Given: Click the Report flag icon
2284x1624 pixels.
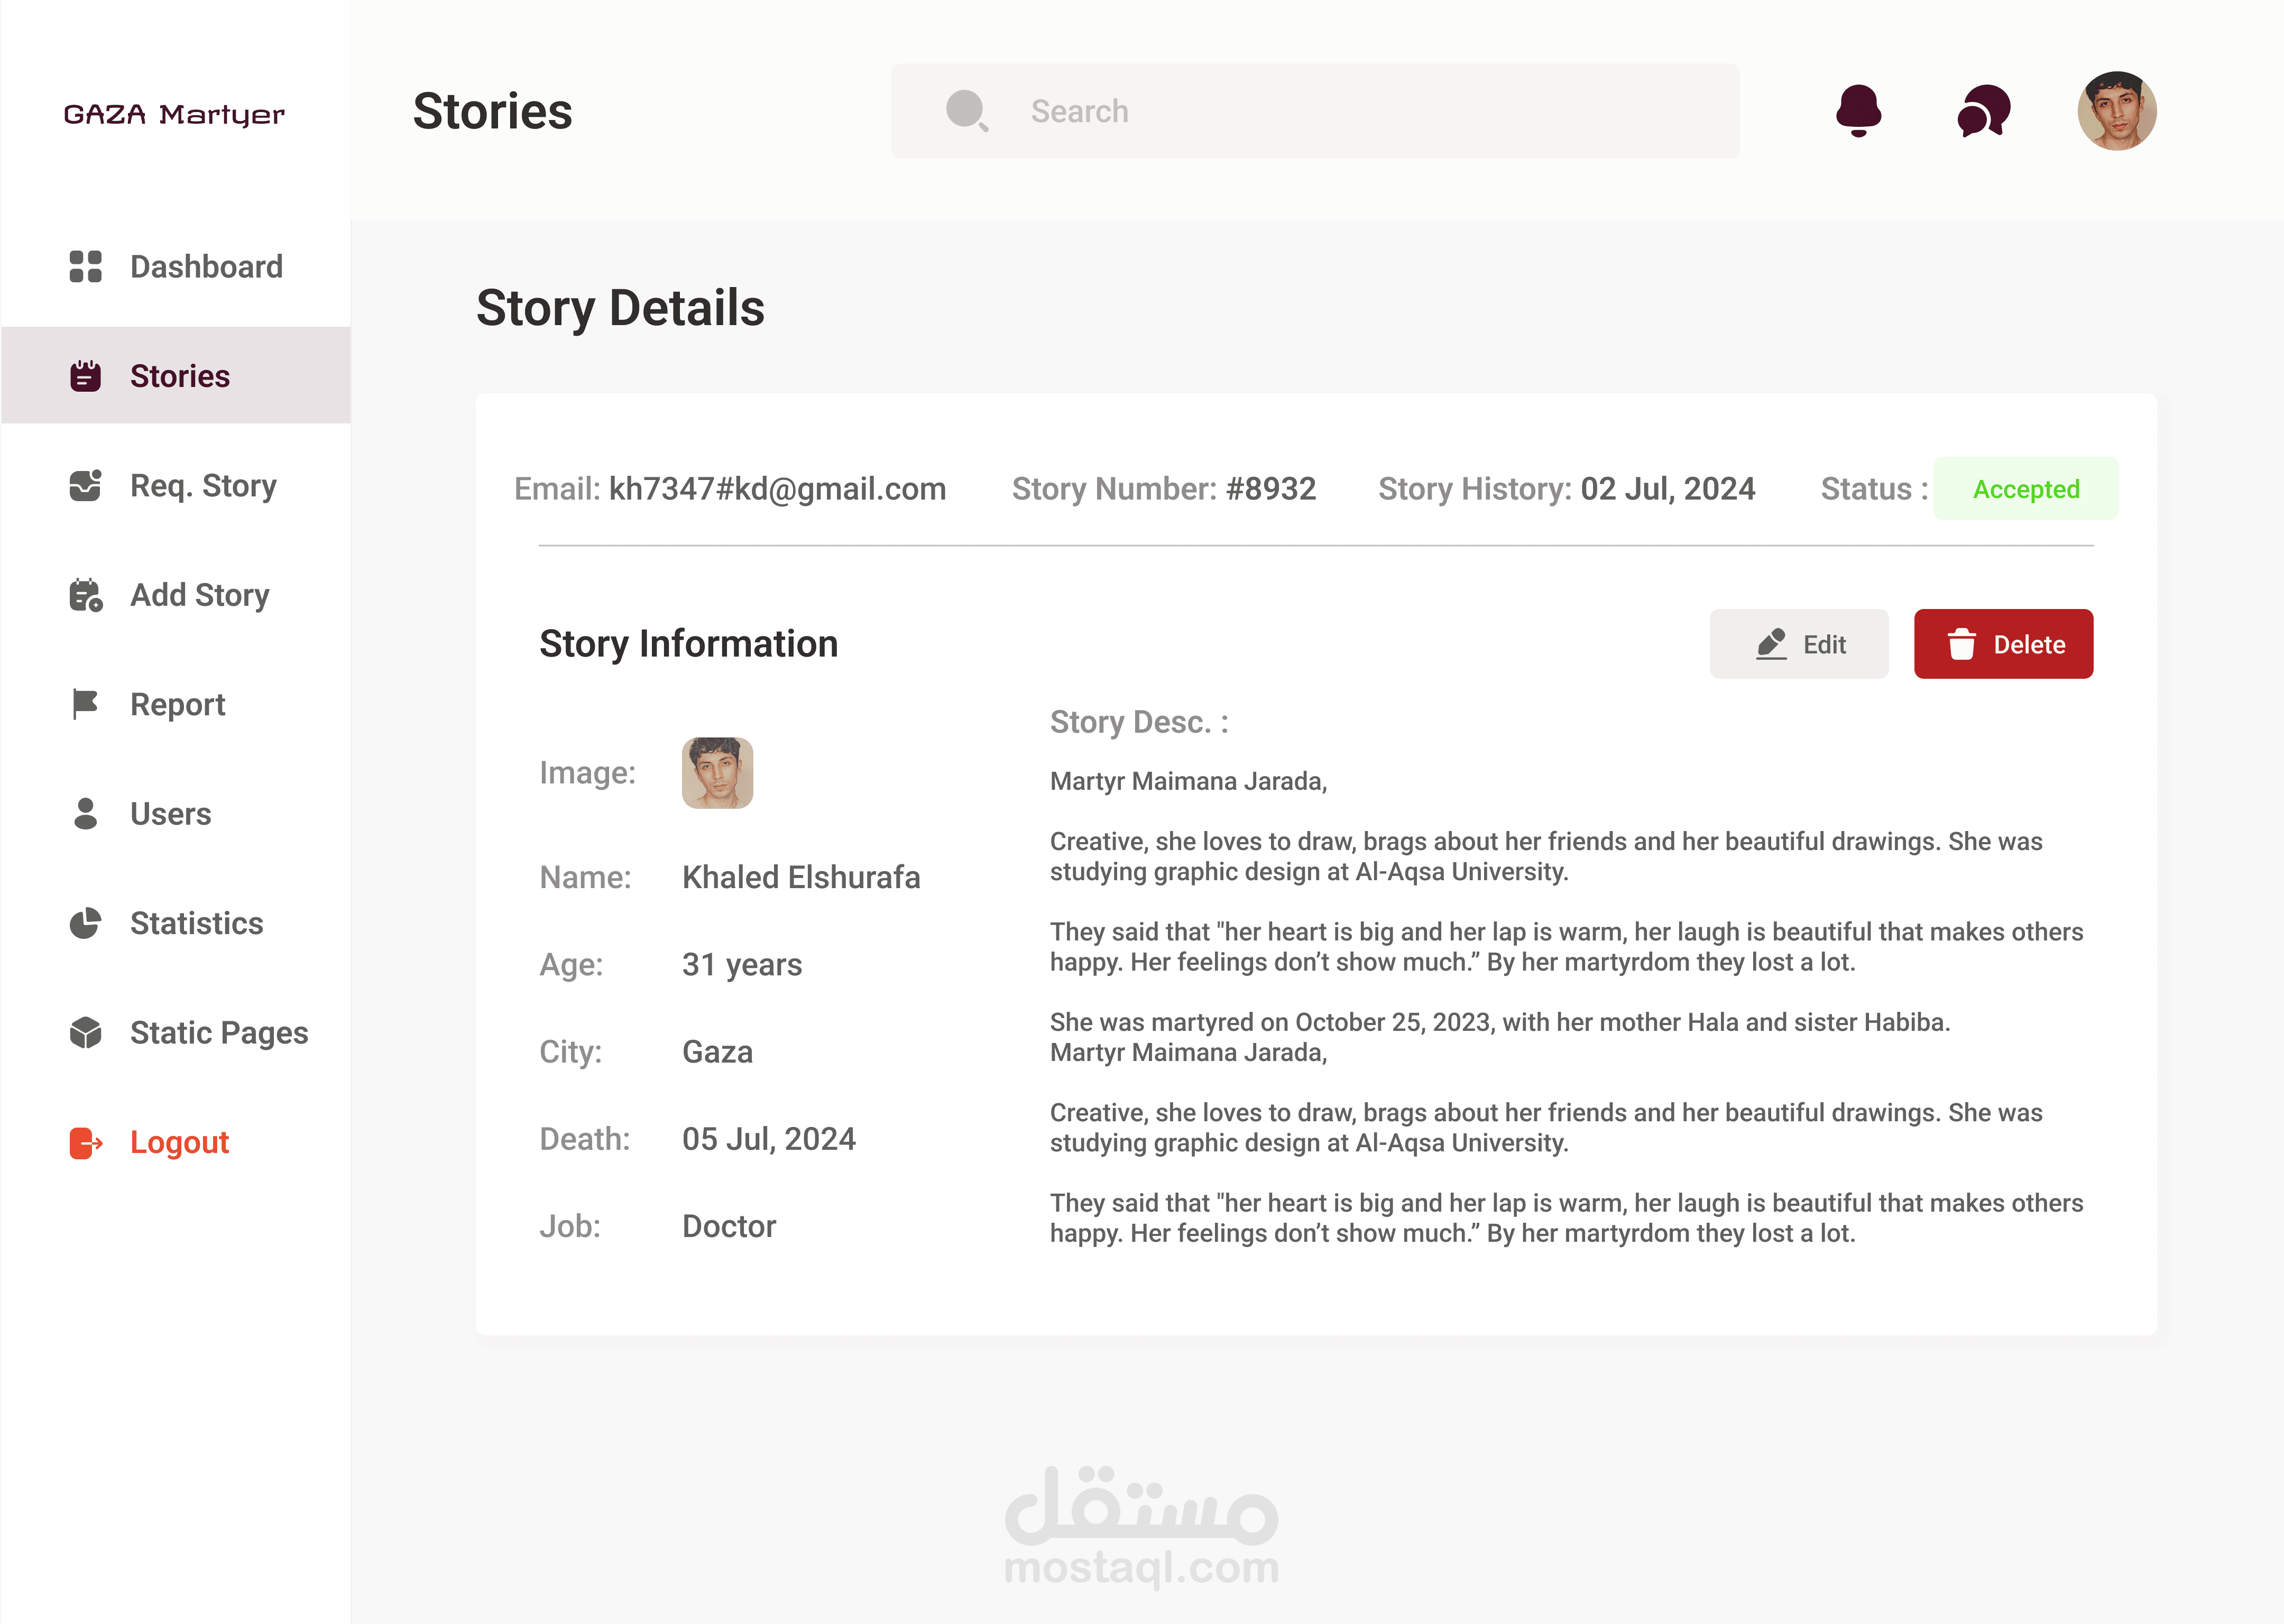Looking at the screenshot, I should 86,704.
